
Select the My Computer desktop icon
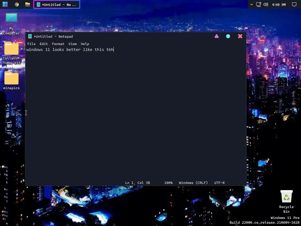click(11, 24)
